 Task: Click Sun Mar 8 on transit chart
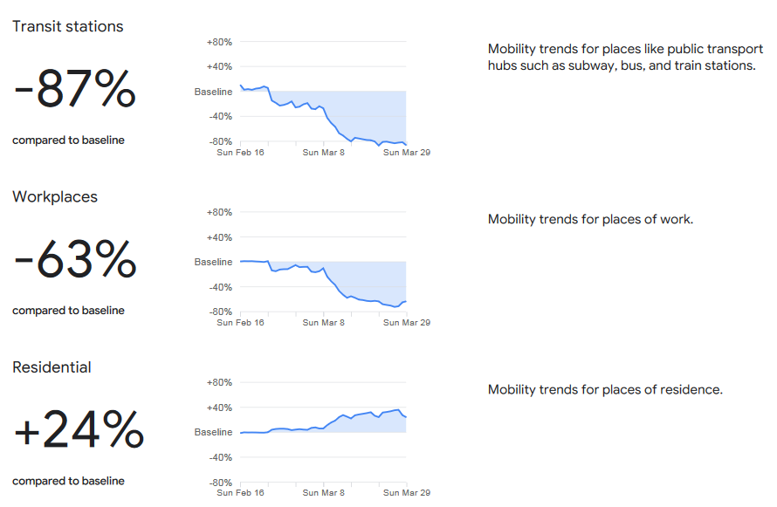[x=324, y=153]
